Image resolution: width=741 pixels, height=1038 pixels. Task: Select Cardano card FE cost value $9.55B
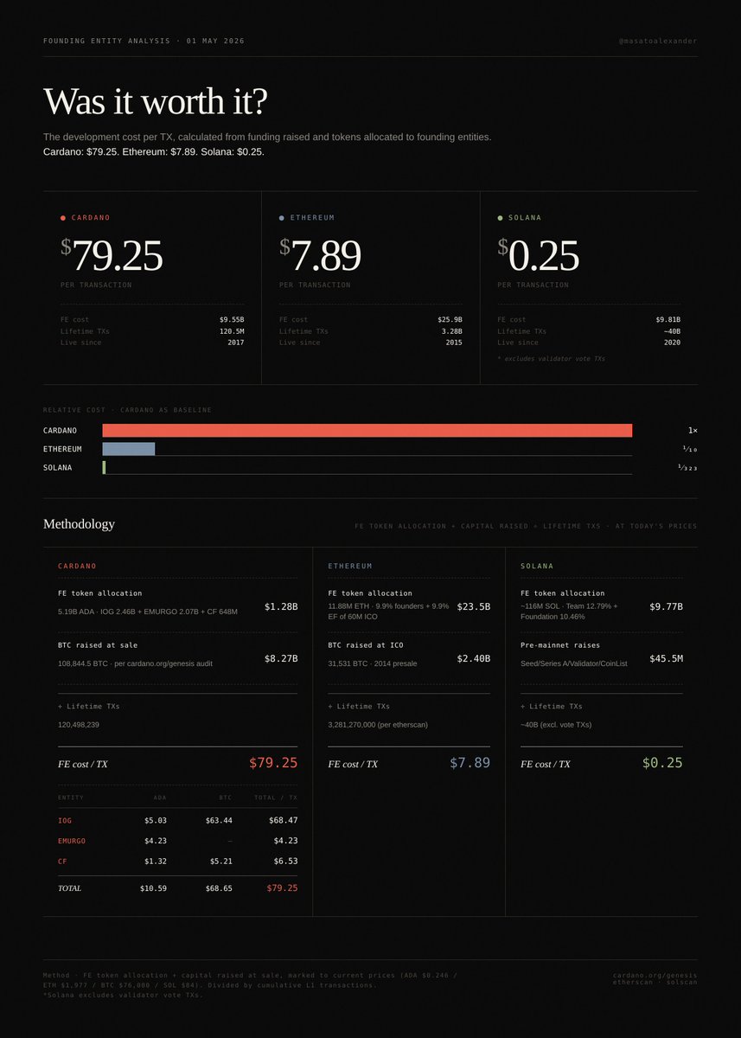point(232,320)
